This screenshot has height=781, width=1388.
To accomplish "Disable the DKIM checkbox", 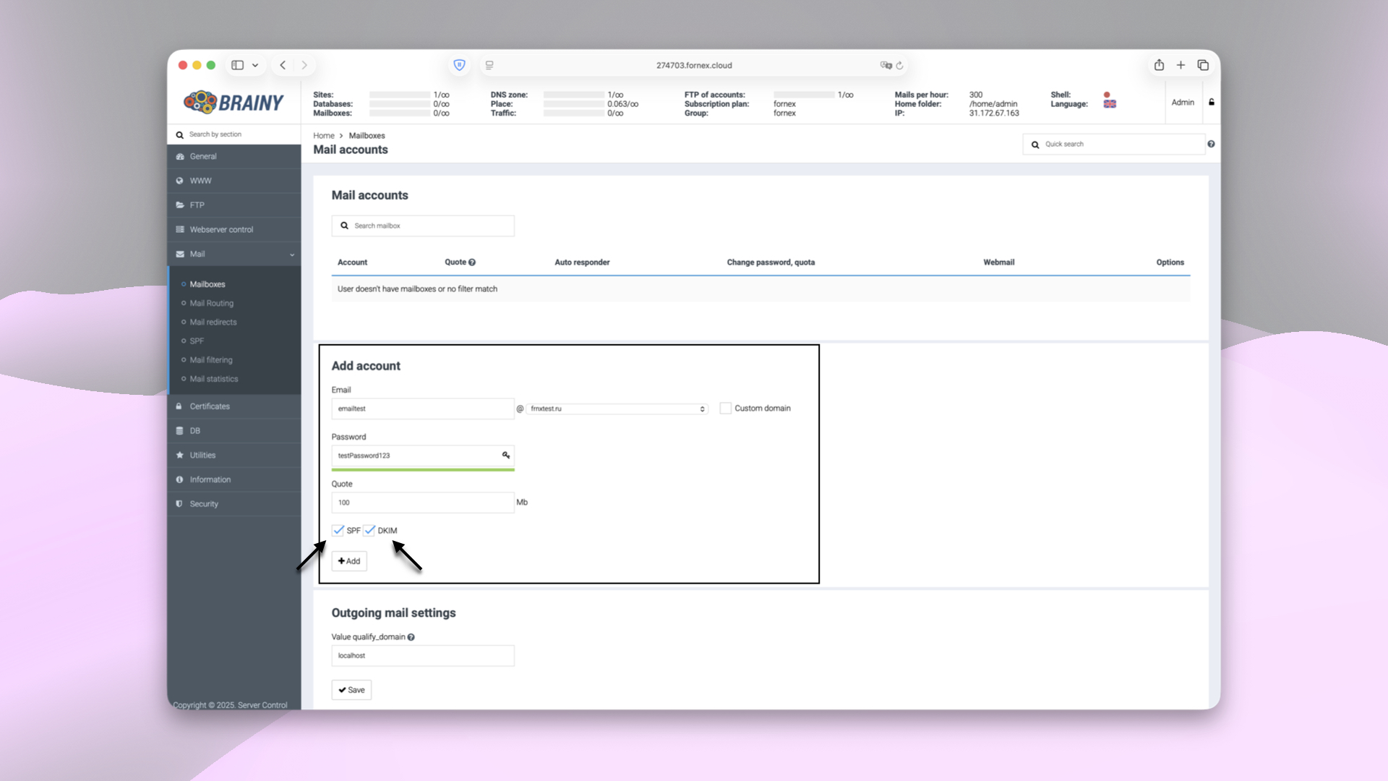I will pos(370,530).
